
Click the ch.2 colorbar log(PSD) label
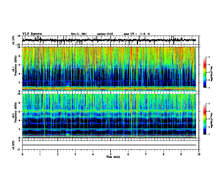pos(212,120)
